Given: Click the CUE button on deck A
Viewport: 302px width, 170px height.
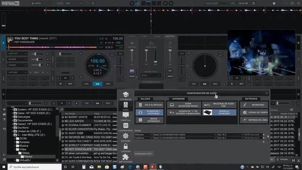Looking at the screenshot, I should point(86,84).
